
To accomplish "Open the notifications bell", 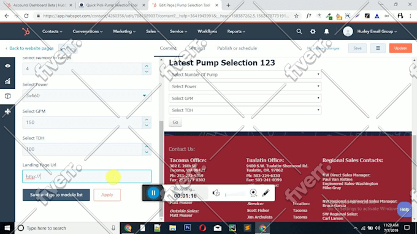I will (x=326, y=31).
